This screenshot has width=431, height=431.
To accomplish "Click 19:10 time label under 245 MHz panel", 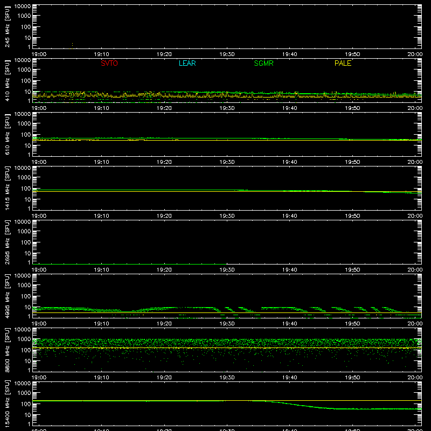I will (x=101, y=54).
